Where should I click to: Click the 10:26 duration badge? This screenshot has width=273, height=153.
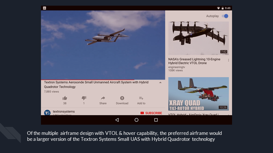(x=223, y=107)
